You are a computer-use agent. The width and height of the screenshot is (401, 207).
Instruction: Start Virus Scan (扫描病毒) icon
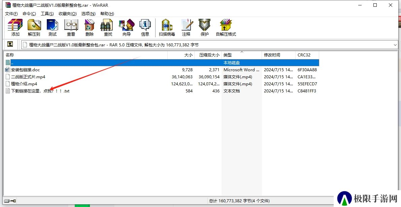pyautogui.click(x=167, y=27)
